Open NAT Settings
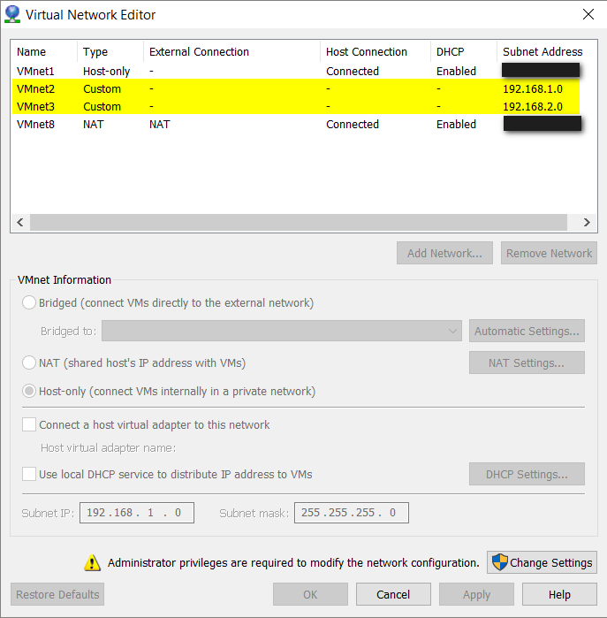Screen dimensions: 607x618 tap(527, 362)
